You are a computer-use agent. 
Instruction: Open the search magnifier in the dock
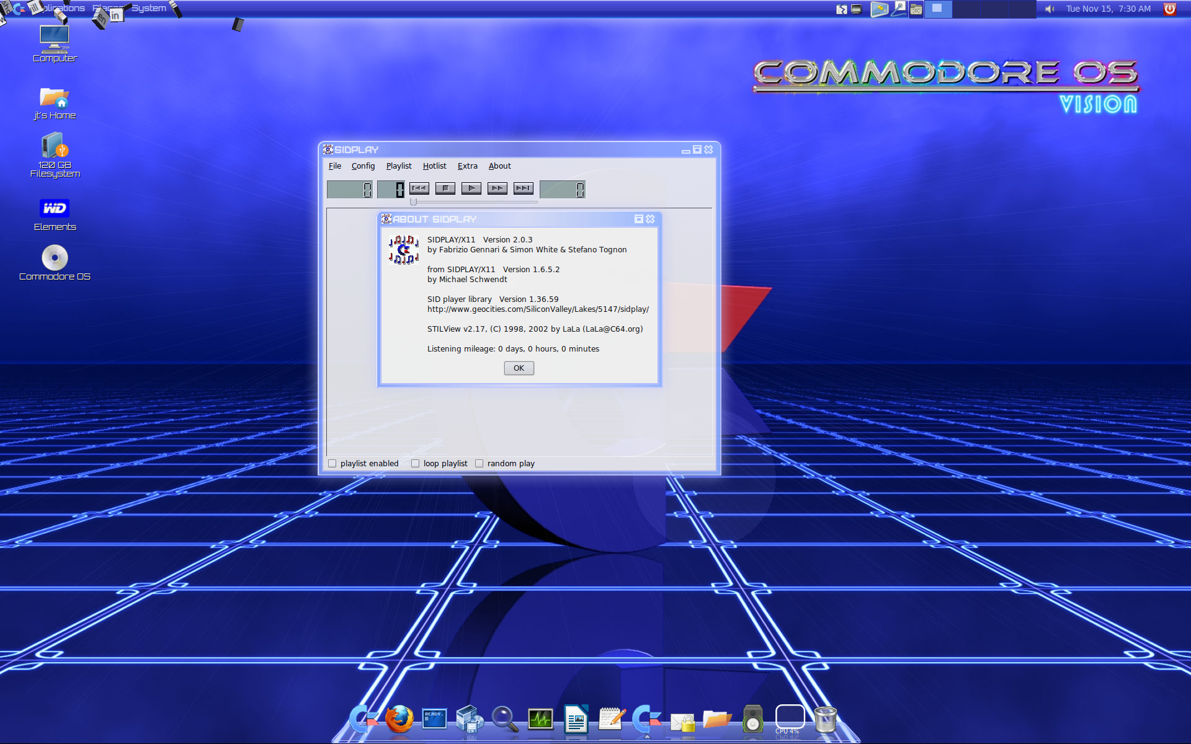(505, 719)
